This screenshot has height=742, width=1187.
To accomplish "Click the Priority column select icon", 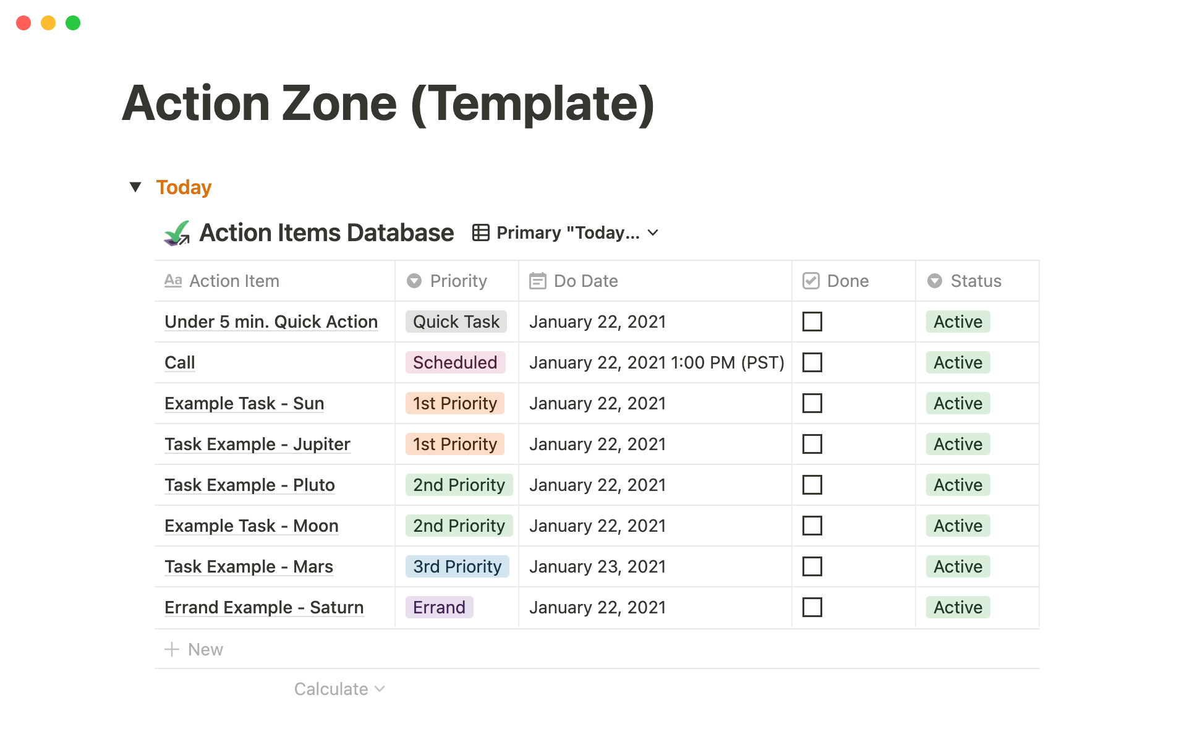I will click(x=414, y=281).
